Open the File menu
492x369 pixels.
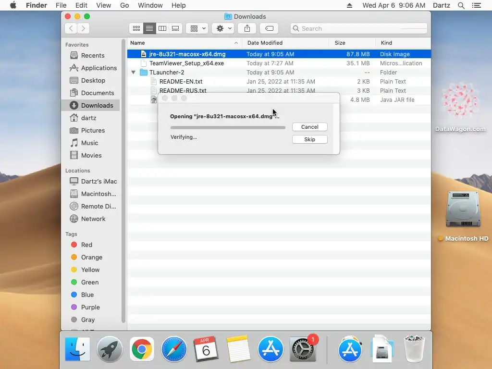(x=61, y=5)
